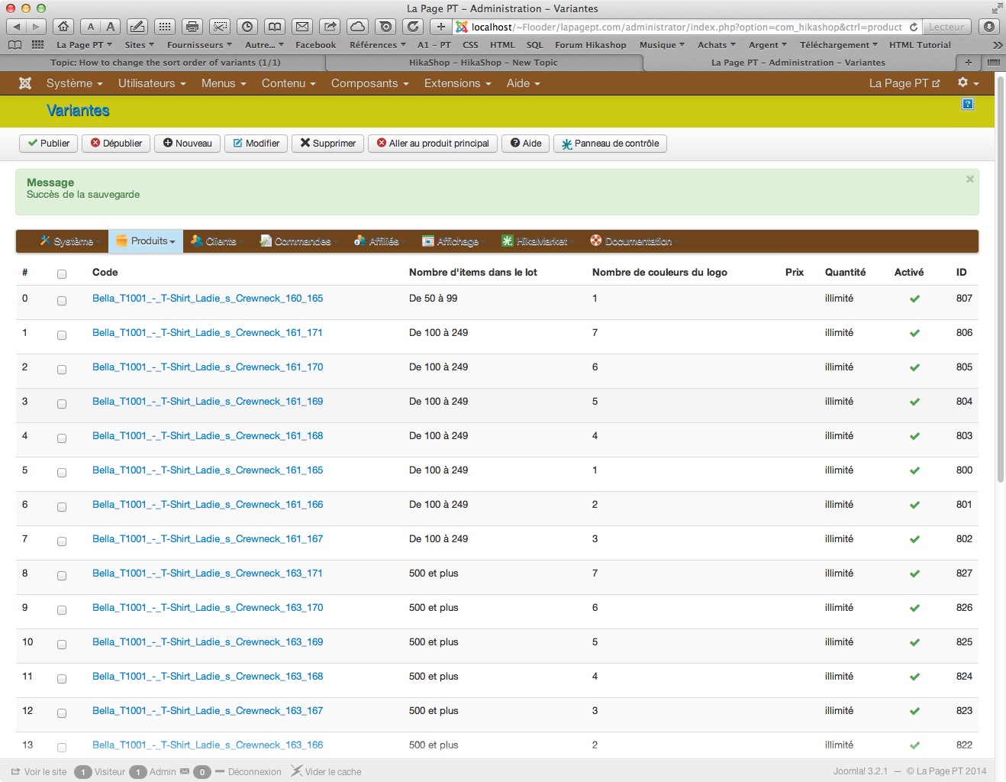The width and height of the screenshot is (1006, 782).
Task: Select checkbox for row Crewneck_163_167
Action: [x=62, y=713]
